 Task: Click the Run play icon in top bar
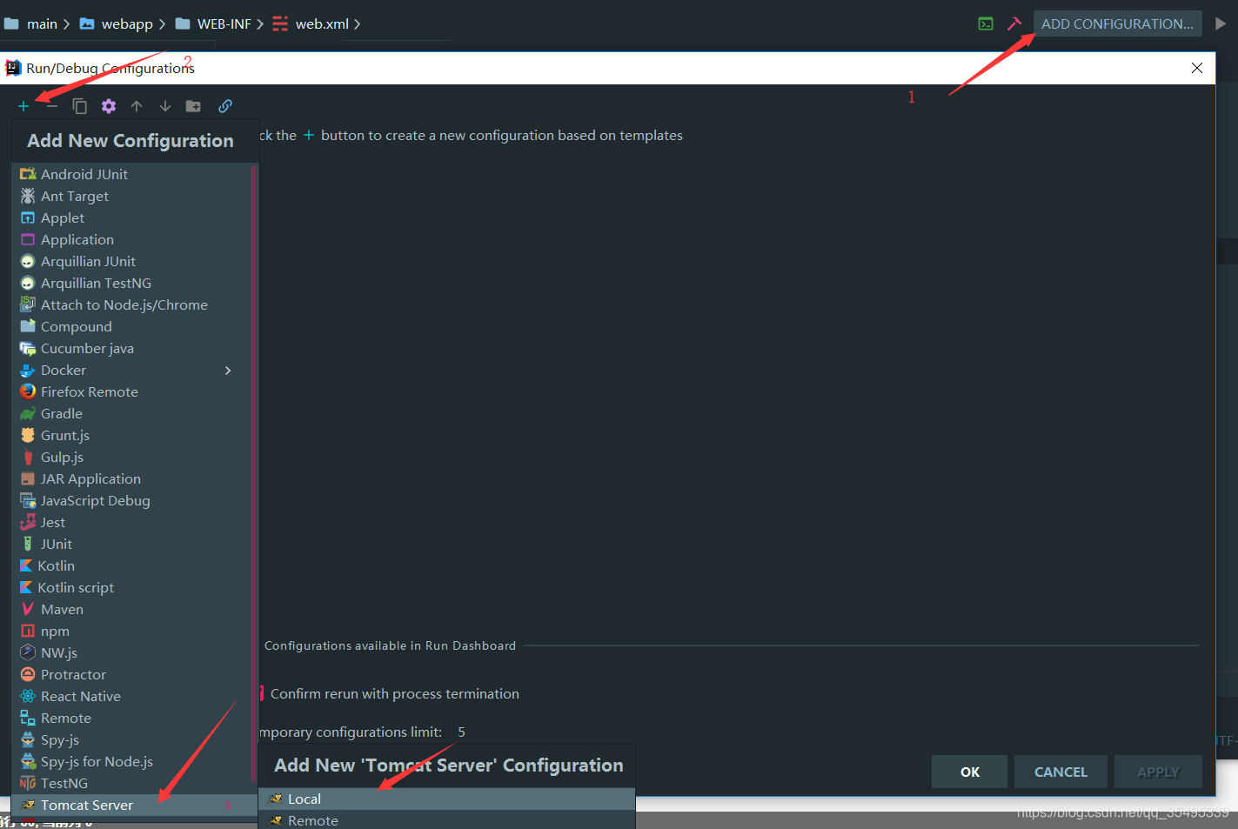point(1221,23)
